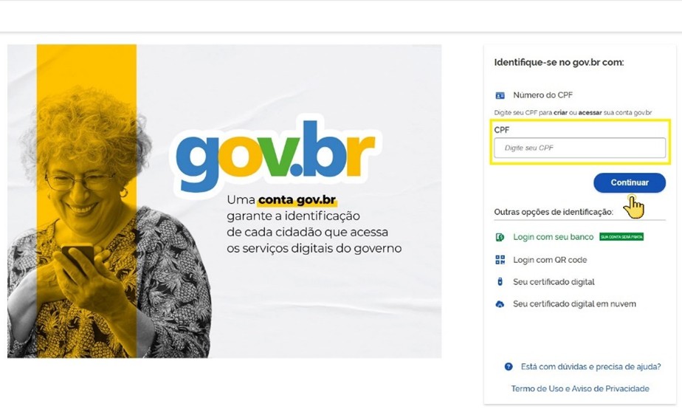Click the green bank login icon
The height and width of the screenshot is (415, 682).
pos(500,237)
